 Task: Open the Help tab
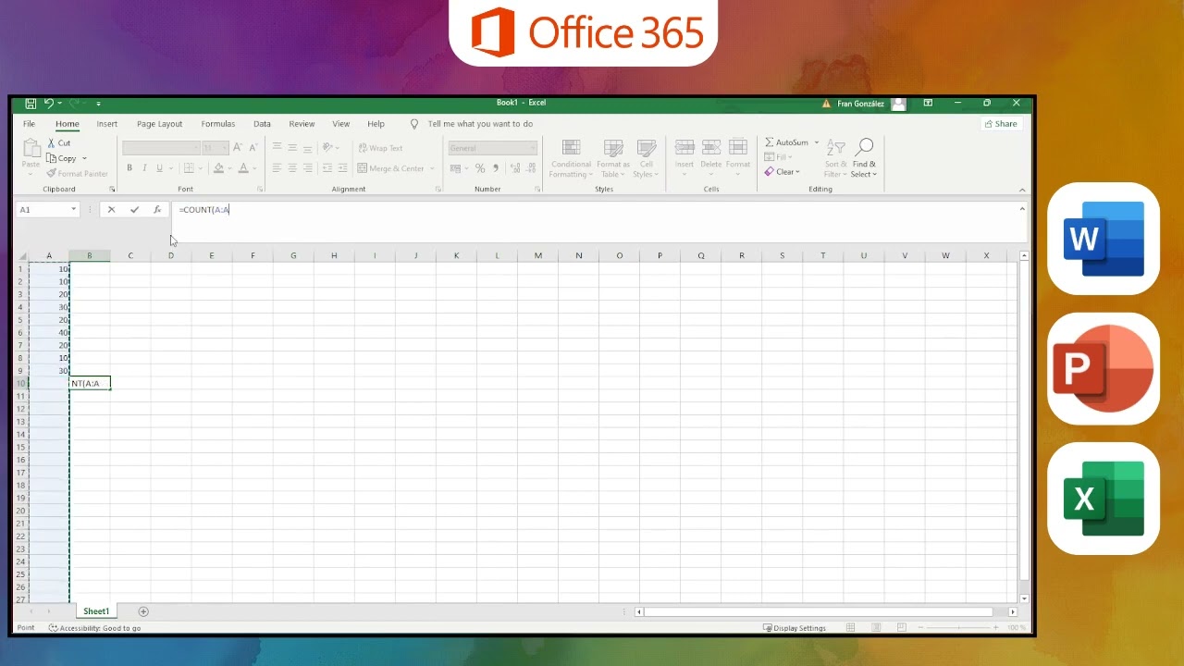[376, 124]
